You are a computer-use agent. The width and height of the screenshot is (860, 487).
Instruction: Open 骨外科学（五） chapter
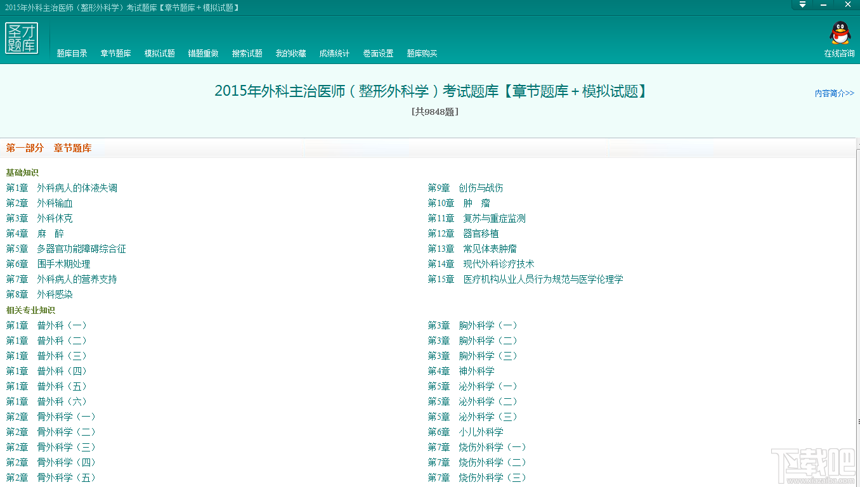(x=51, y=477)
